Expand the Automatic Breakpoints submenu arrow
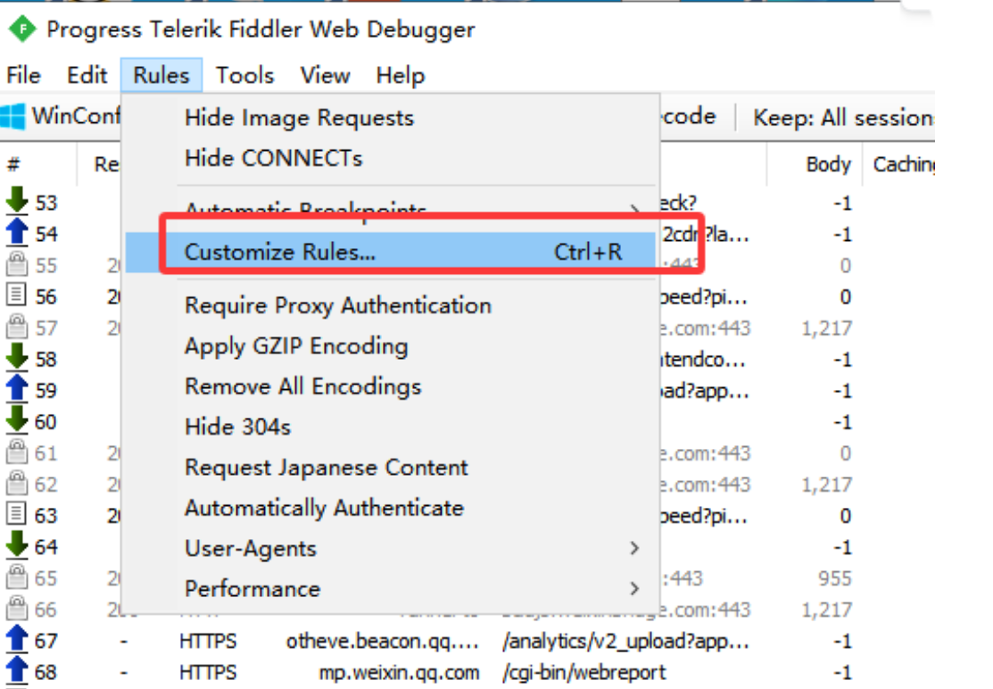 (634, 208)
